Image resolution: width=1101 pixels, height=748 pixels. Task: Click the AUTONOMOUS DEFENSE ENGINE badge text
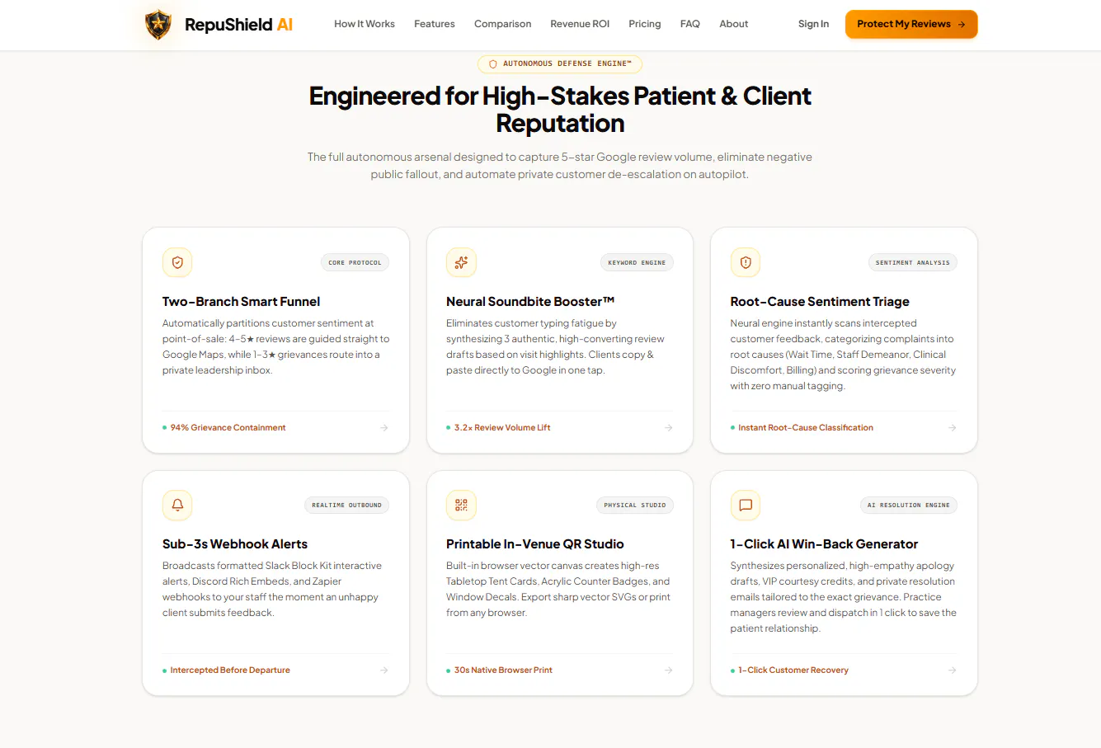click(567, 64)
